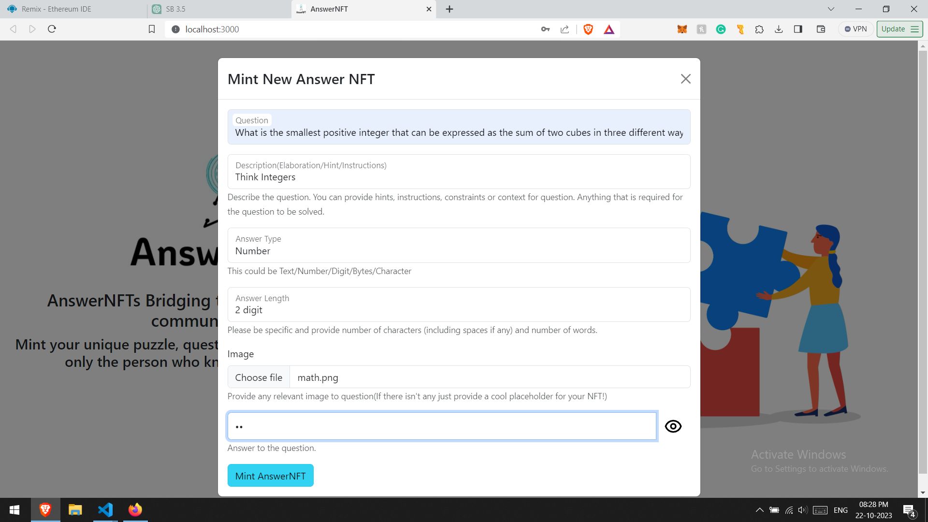The image size is (928, 522).
Task: Toggle answer visibility eye icon
Action: tap(673, 426)
